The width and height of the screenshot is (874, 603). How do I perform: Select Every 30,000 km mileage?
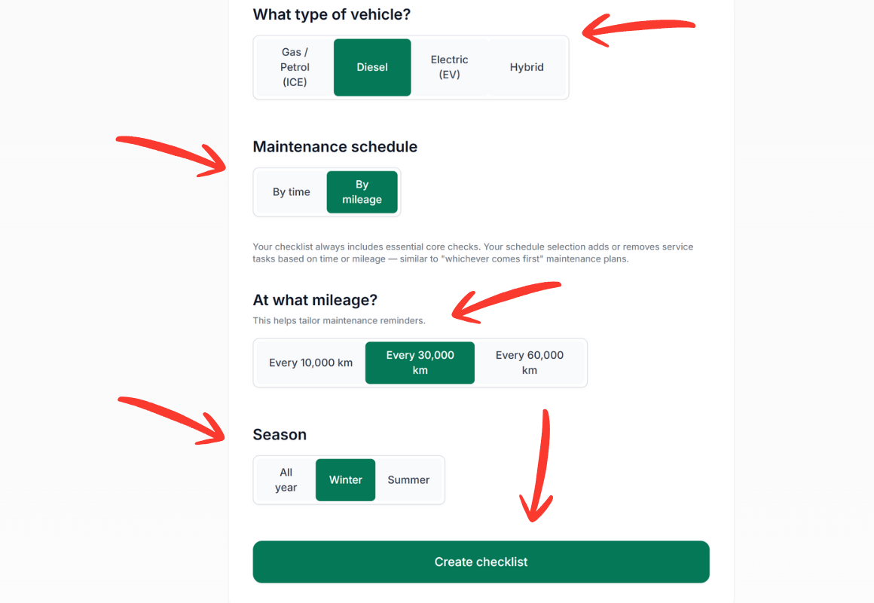coord(420,363)
